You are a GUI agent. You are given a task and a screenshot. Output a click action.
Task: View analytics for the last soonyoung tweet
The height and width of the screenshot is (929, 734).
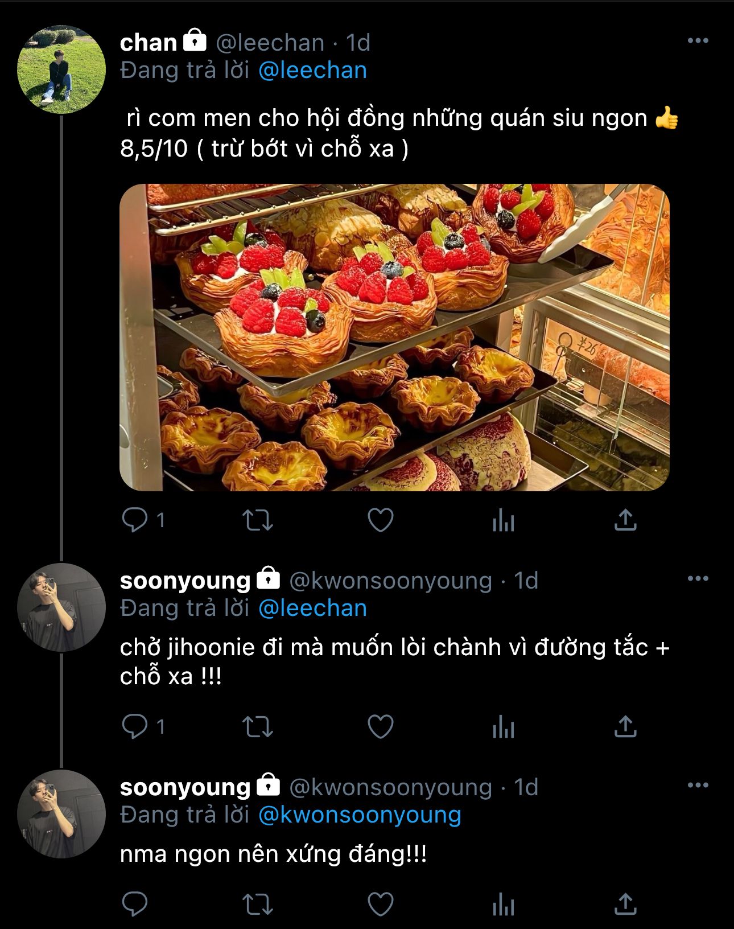pyautogui.click(x=503, y=903)
